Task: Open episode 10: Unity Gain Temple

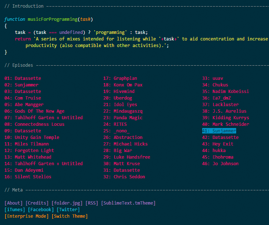Action: [32, 137]
